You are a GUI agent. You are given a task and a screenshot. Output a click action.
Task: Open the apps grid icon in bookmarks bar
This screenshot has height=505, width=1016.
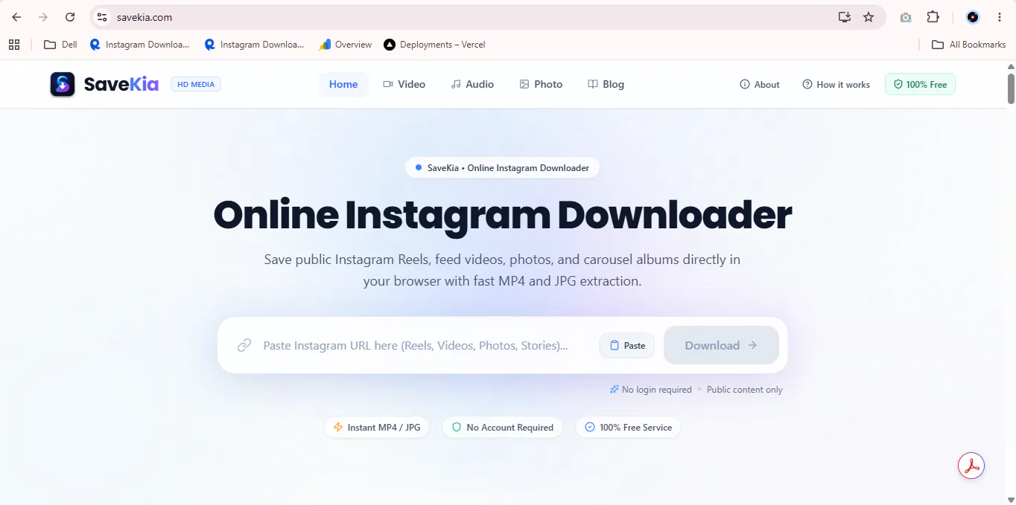pyautogui.click(x=14, y=45)
